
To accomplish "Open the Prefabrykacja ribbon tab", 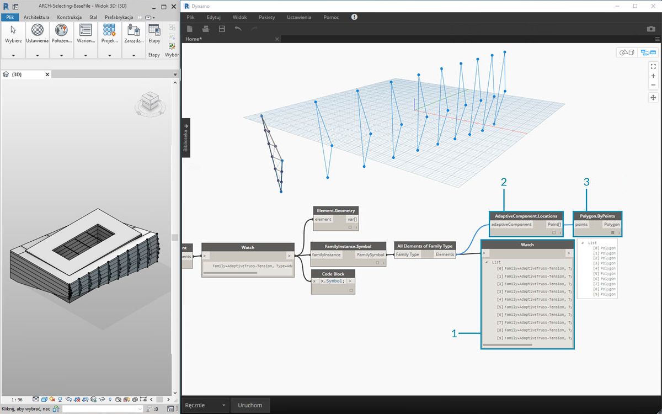I will click(x=119, y=17).
